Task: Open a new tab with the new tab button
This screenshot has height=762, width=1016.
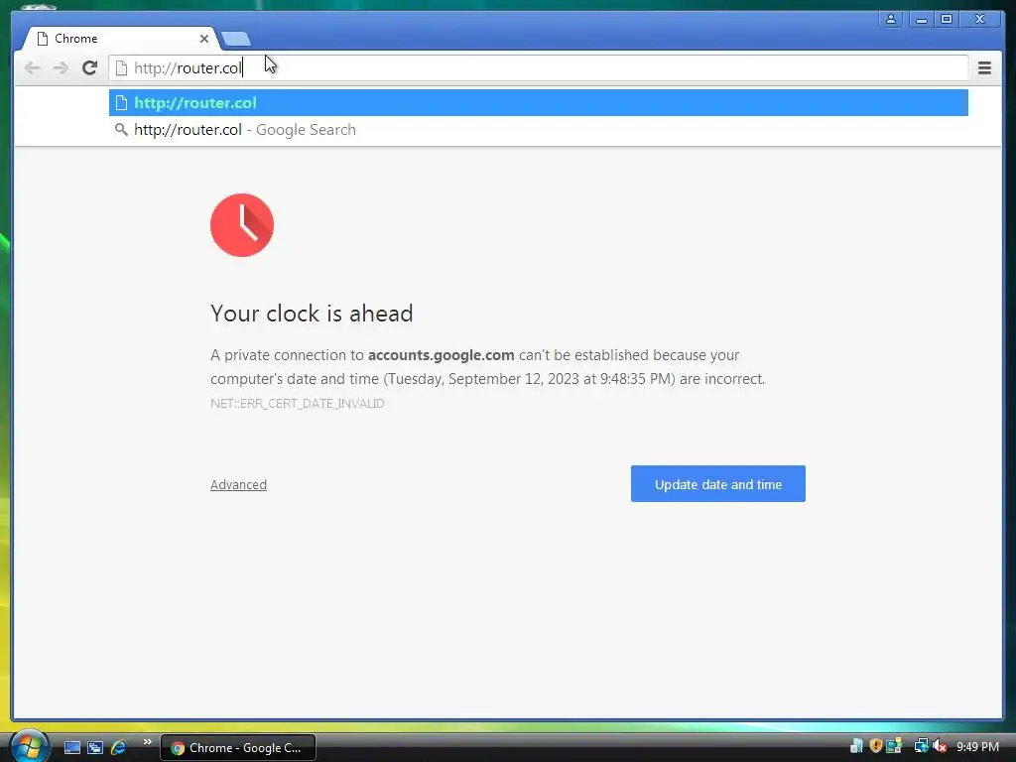Action: tap(236, 39)
